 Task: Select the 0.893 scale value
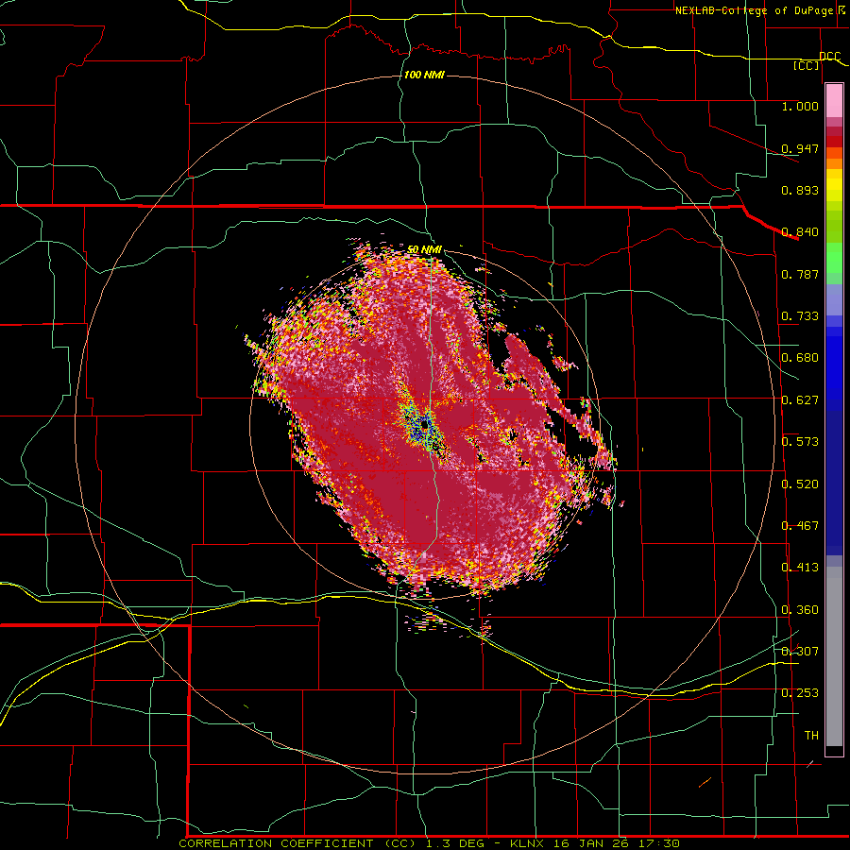coord(800,190)
